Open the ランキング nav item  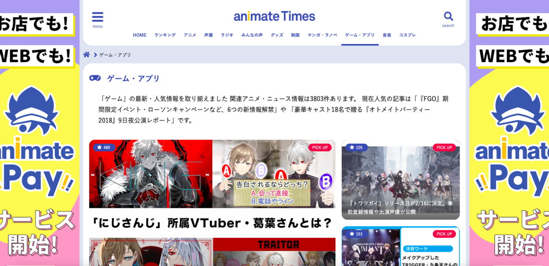pyautogui.click(x=165, y=35)
